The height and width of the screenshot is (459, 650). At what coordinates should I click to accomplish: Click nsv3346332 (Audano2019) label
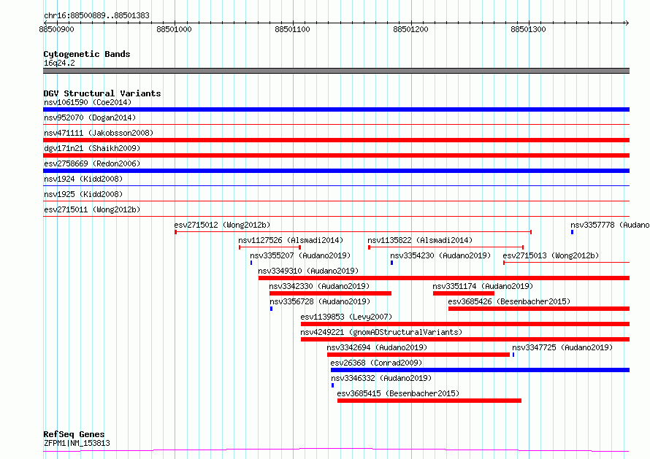(381, 378)
